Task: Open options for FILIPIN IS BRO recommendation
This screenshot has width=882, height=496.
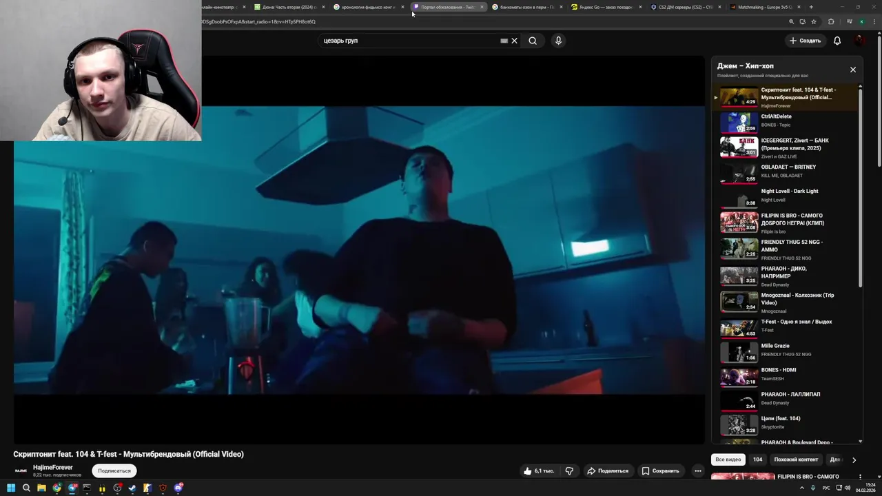Action: tap(860, 477)
